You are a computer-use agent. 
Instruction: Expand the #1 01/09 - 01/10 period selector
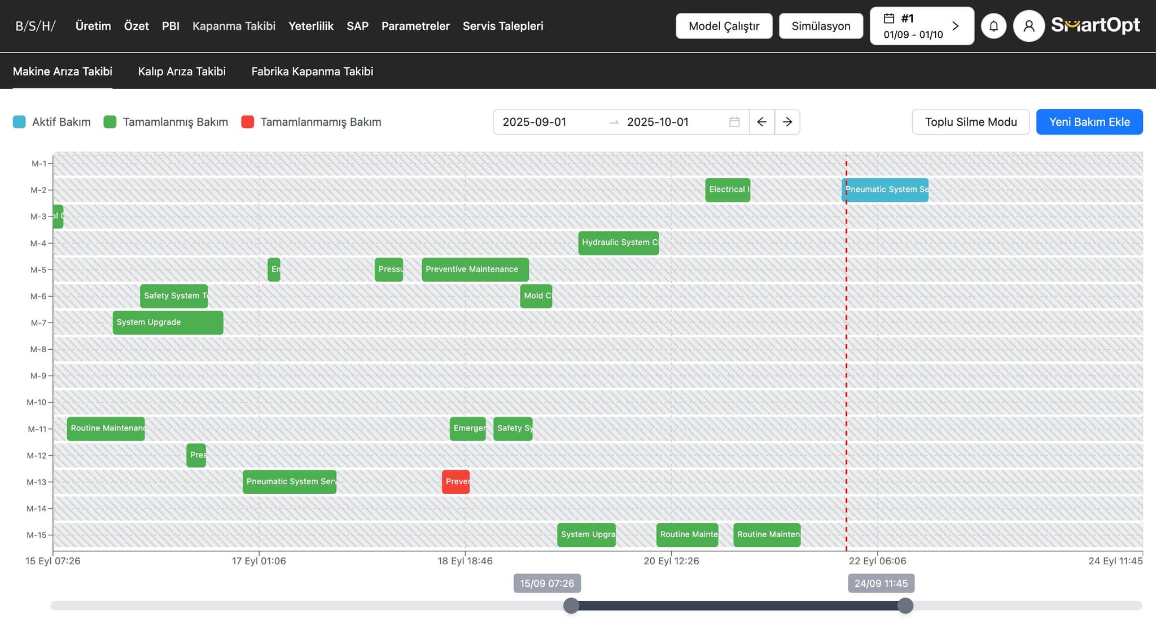pos(921,26)
